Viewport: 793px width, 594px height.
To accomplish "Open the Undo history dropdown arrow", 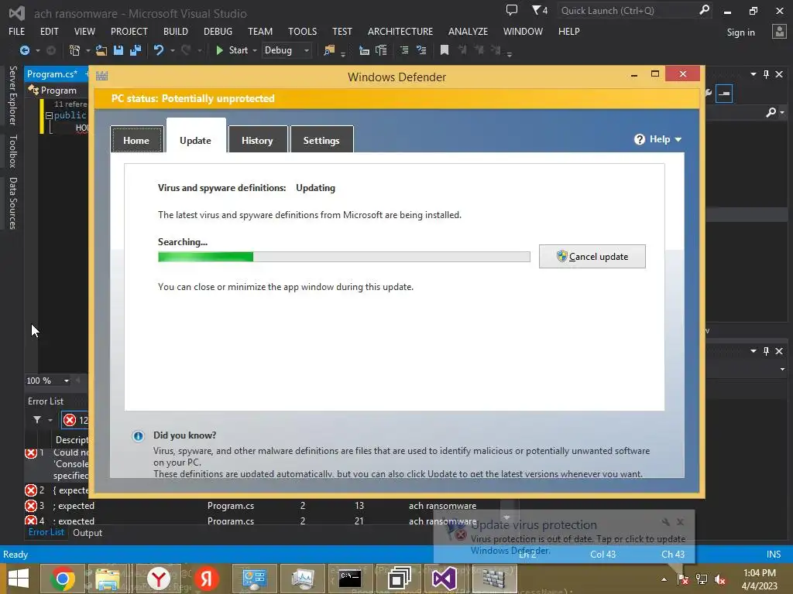I will point(173,50).
